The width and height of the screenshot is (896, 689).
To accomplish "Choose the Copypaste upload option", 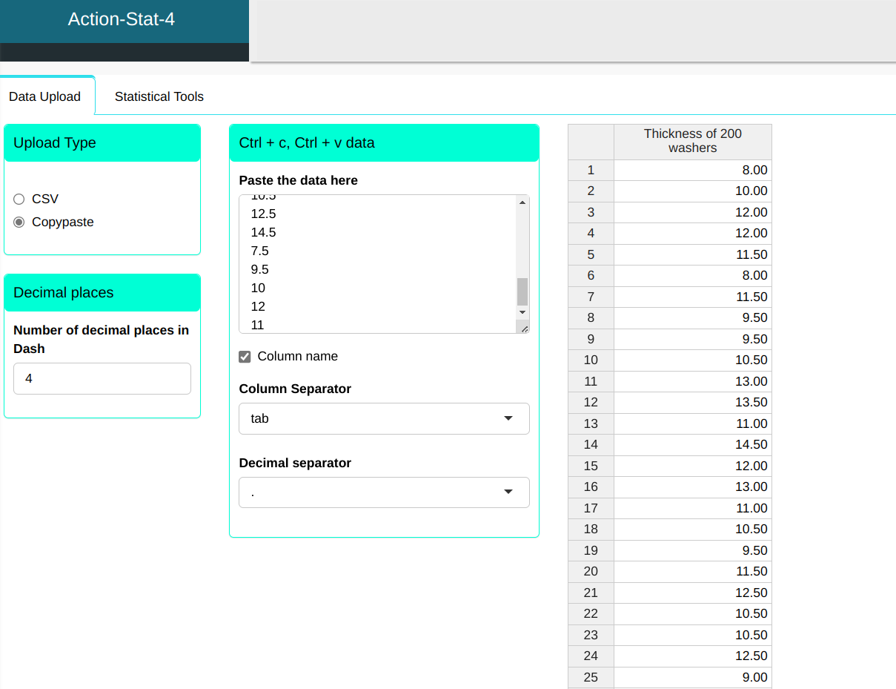I will pos(19,222).
